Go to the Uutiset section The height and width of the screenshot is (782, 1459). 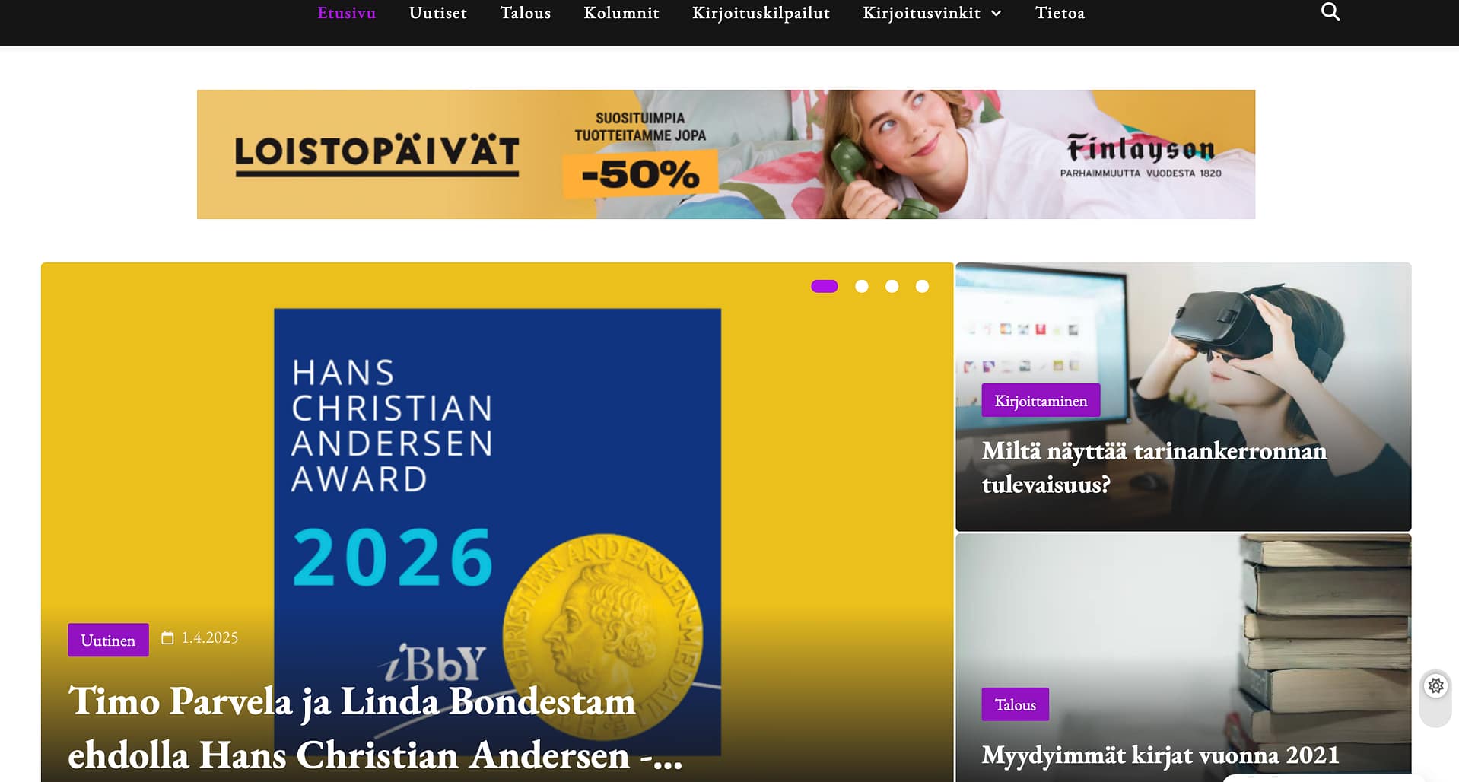438,13
